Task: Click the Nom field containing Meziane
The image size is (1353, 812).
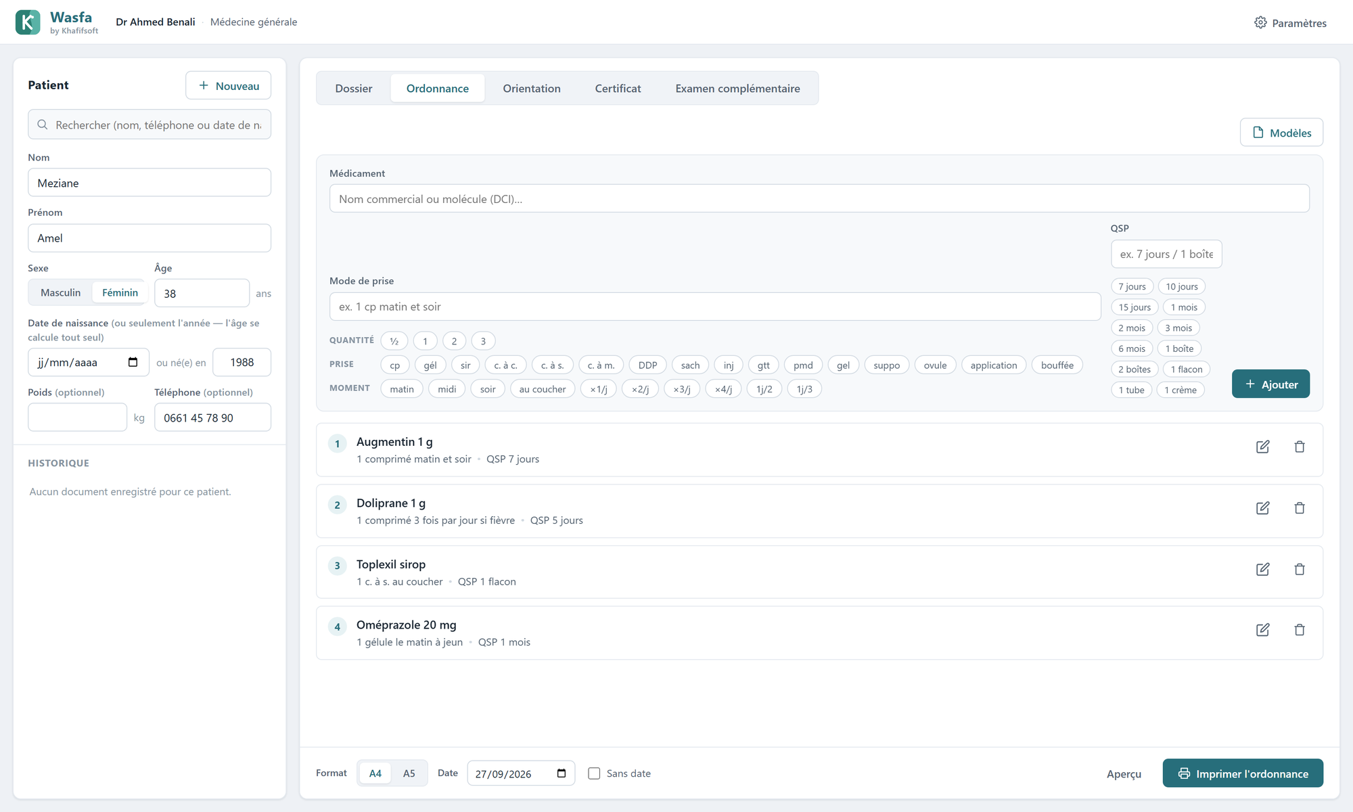Action: (x=150, y=183)
